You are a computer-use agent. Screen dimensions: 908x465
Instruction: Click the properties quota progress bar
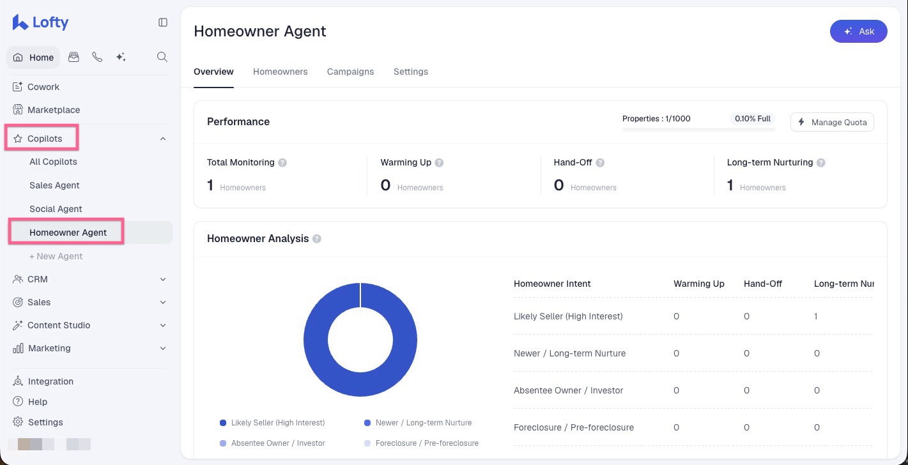(x=698, y=130)
